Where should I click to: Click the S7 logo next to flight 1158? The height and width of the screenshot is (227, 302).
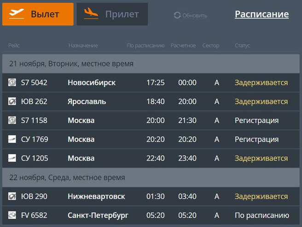12,121
